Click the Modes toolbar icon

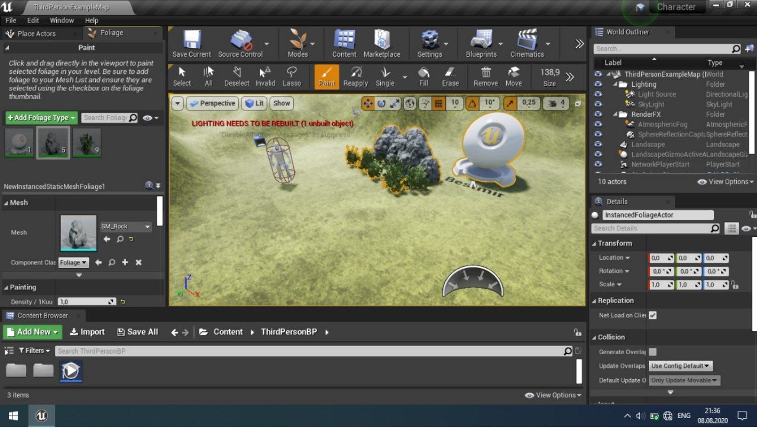pyautogui.click(x=297, y=44)
